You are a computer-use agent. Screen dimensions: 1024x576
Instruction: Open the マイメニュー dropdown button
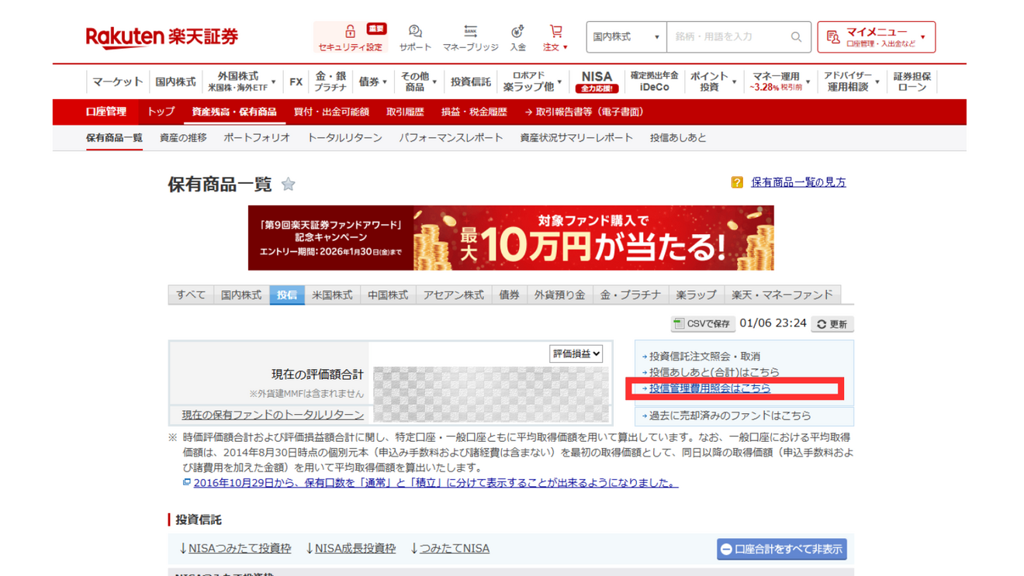click(876, 37)
